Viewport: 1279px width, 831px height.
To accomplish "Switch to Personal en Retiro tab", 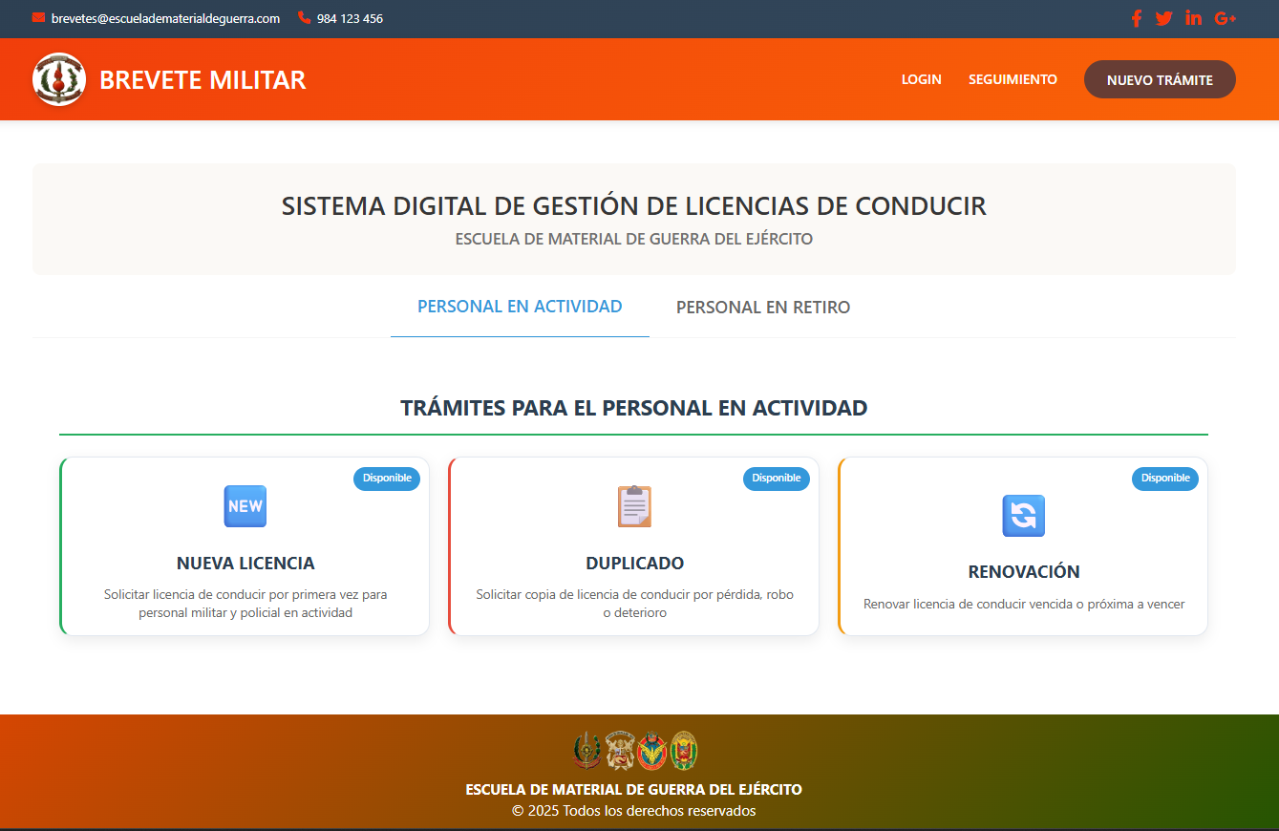I will tap(762, 308).
